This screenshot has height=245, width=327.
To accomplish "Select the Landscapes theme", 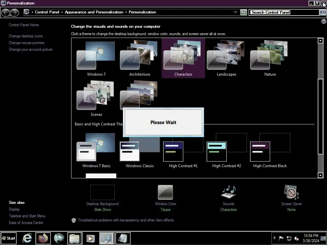I will click(x=226, y=59).
